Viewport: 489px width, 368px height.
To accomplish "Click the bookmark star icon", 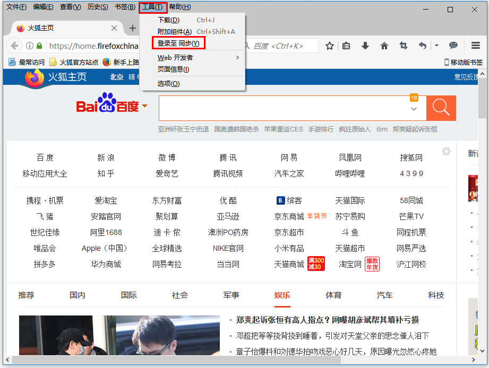I will tap(329, 46).
